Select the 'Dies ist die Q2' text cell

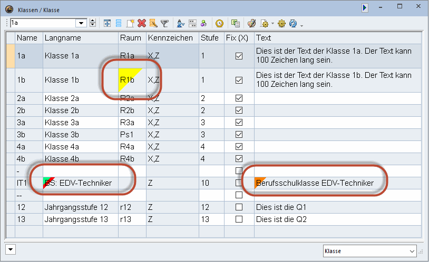click(338, 219)
